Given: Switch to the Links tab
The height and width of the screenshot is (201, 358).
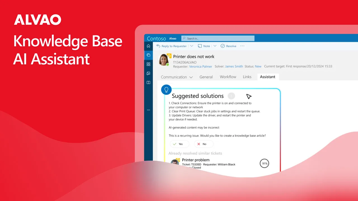Looking at the screenshot, I should [247, 77].
